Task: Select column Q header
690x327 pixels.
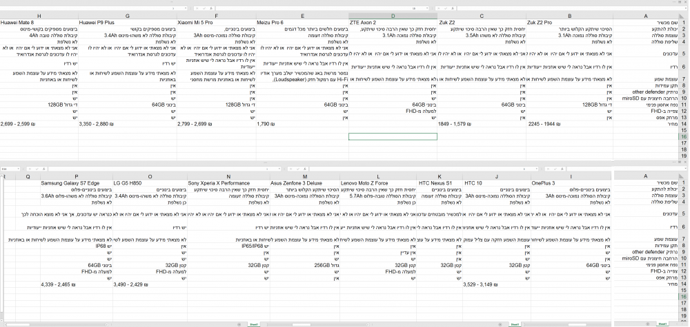Action: tap(28, 176)
